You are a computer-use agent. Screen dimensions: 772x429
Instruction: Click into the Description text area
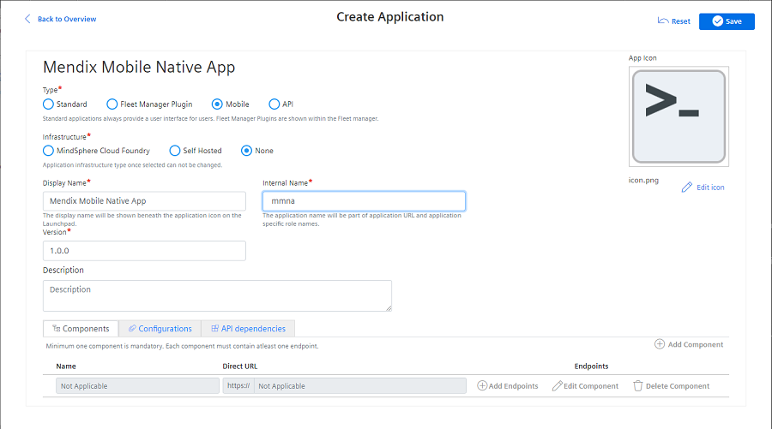click(x=217, y=295)
